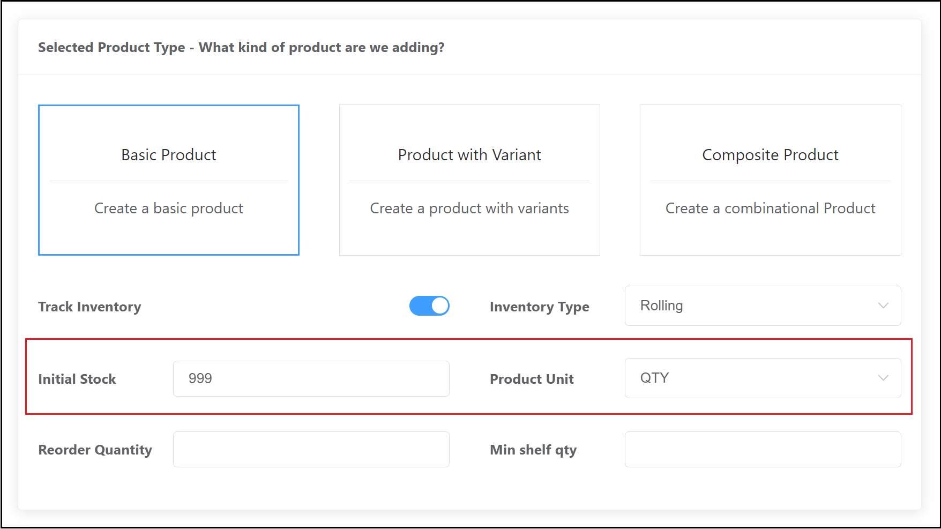Viewport: 941px width, 529px height.
Task: Click the chevron on the QTY dropdown
Action: [x=883, y=378]
